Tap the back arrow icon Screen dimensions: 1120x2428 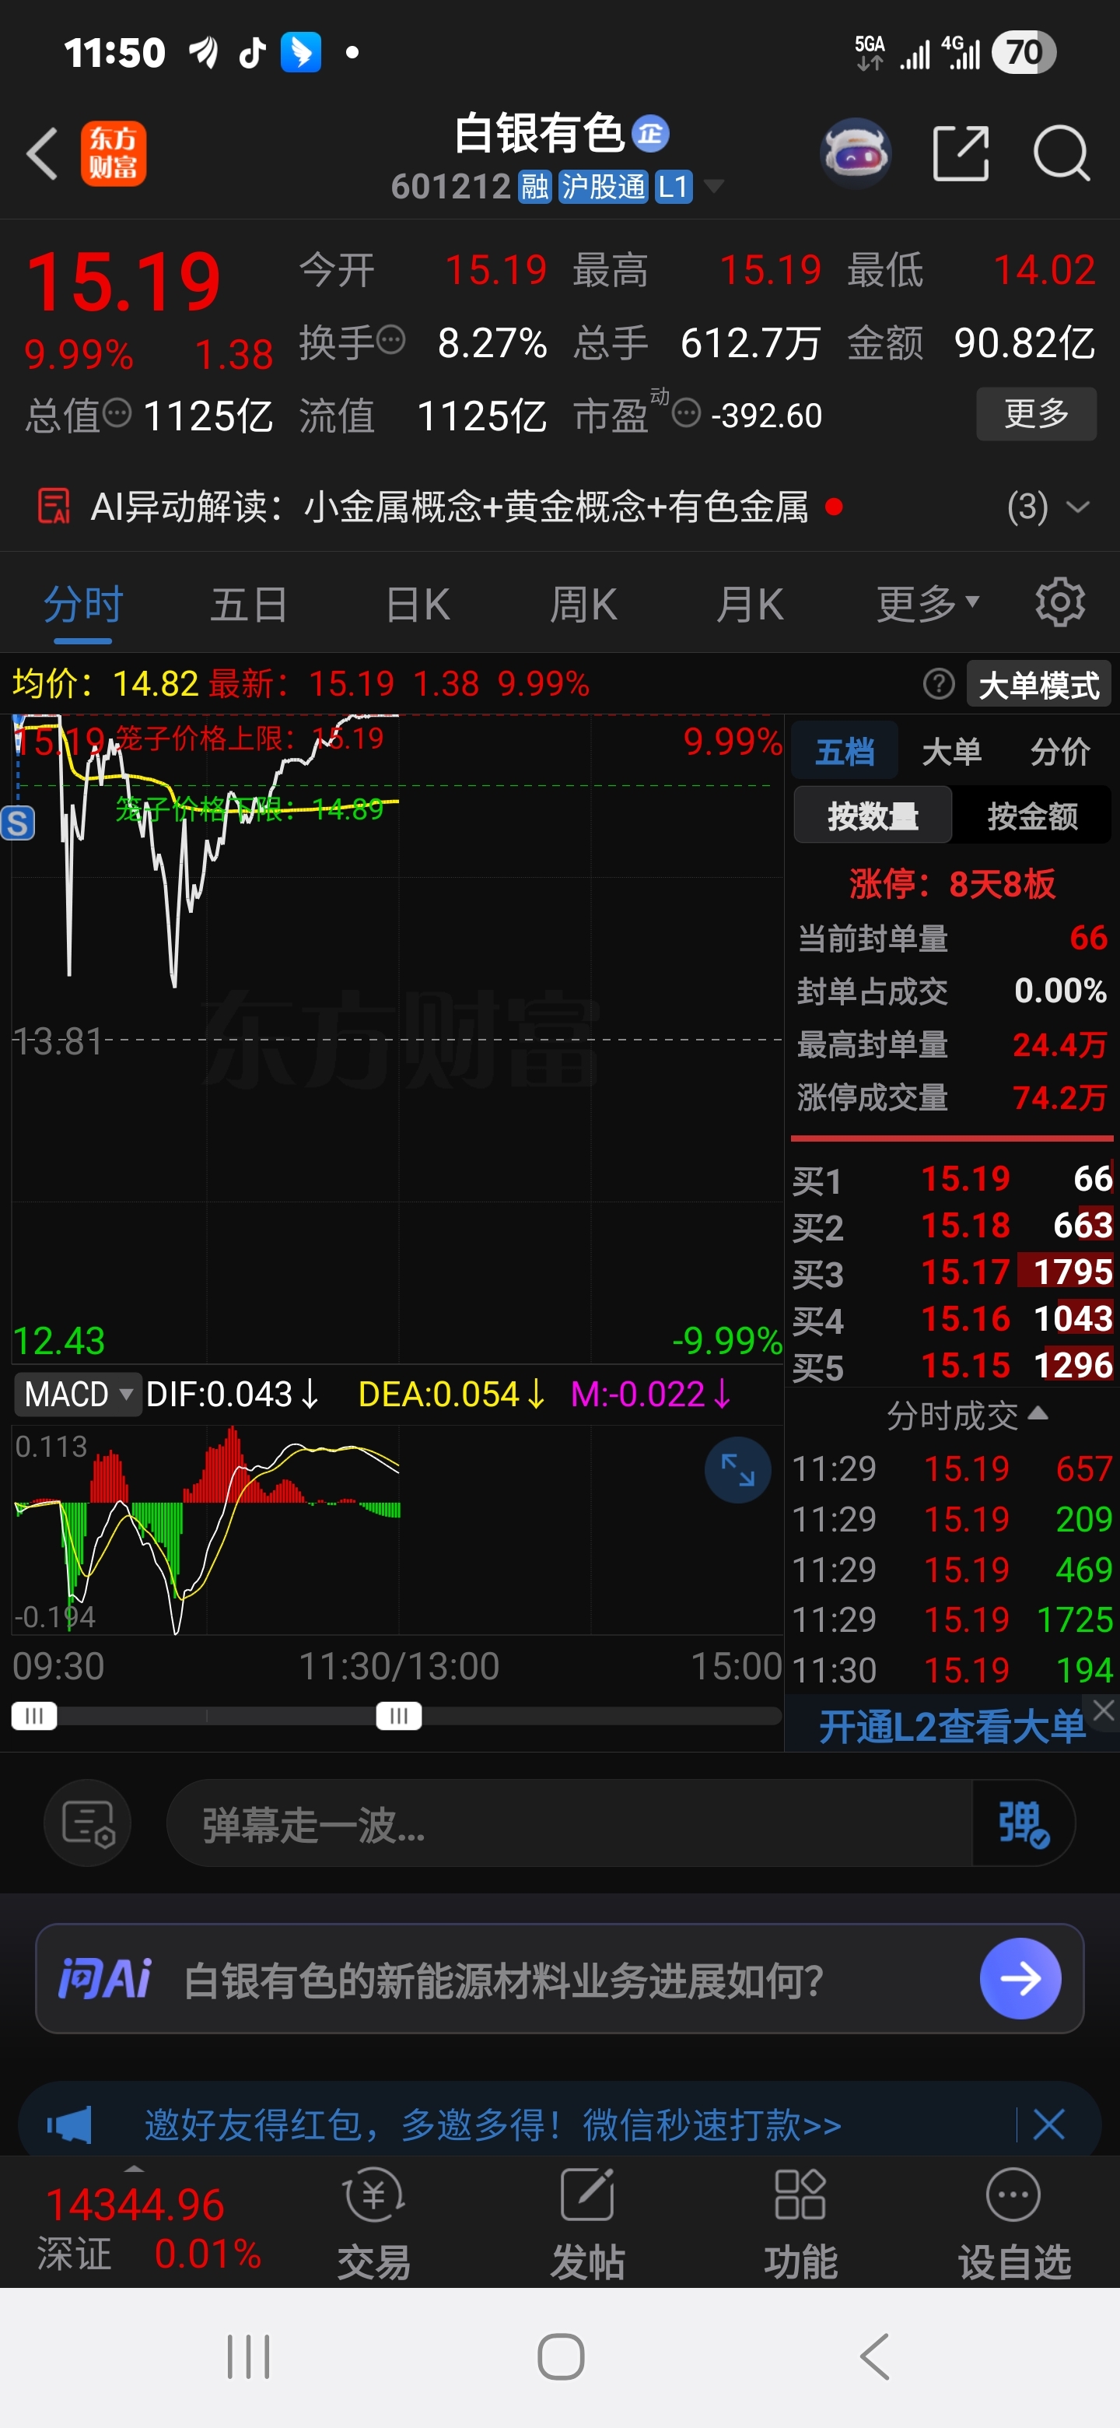(x=42, y=153)
